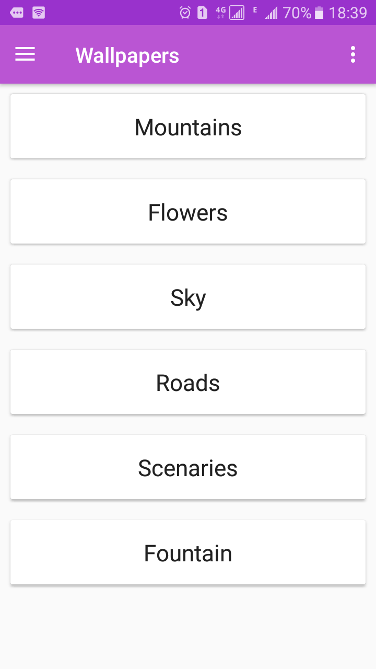376x669 pixels.
Task: Open the Flowers wallpaper category
Action: click(188, 211)
